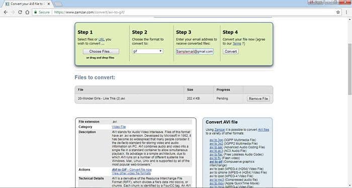Click the email address field in Step 3
This screenshot has width=352, height=188.
click(x=195, y=52)
